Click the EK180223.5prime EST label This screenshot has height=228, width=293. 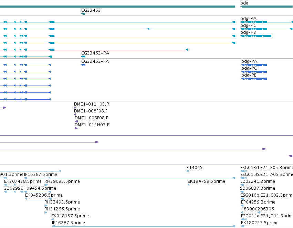260,223
